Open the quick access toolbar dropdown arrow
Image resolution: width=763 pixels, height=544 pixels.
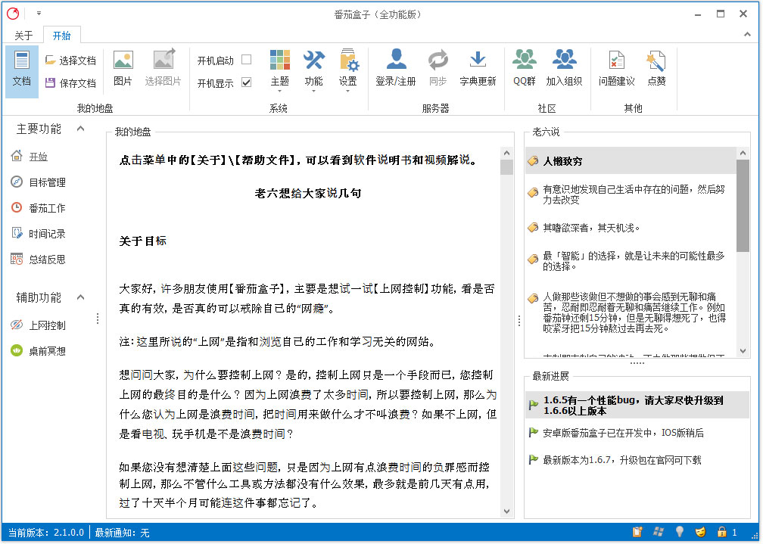[x=39, y=14]
